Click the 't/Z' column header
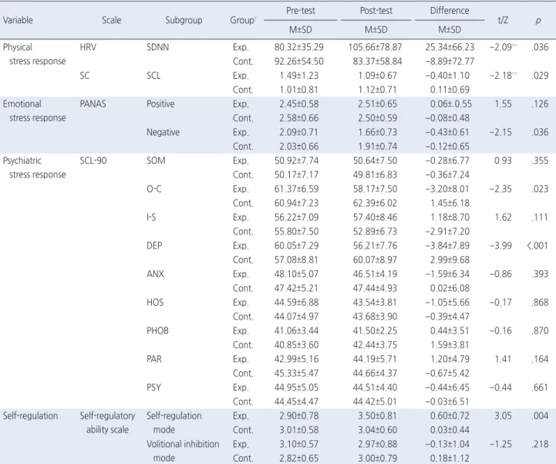This screenshot has height=464, width=556. 503,20
